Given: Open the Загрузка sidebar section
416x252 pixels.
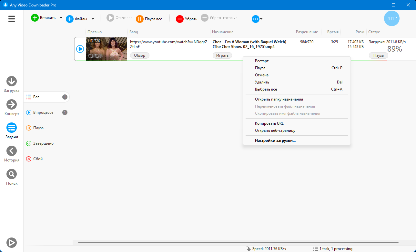Looking at the screenshot, I should (x=12, y=82).
